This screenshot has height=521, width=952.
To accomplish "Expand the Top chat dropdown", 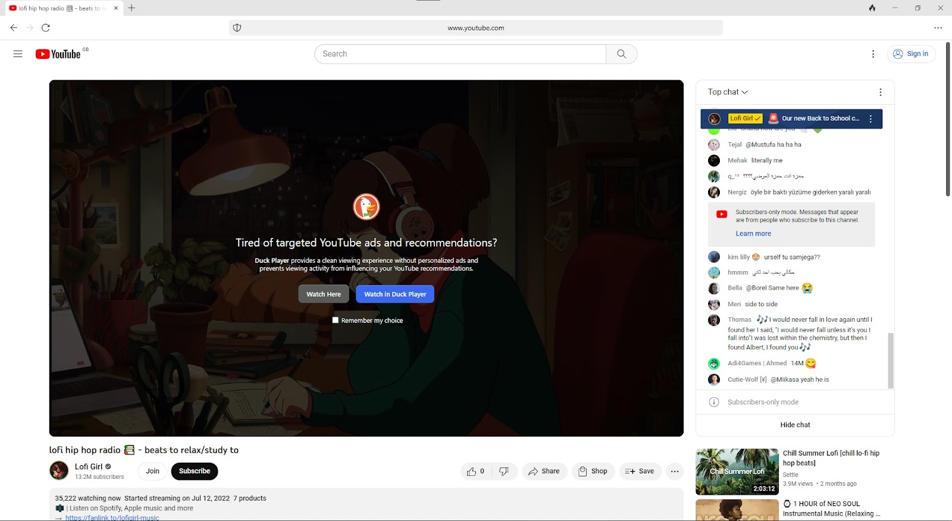I will 728,92.
